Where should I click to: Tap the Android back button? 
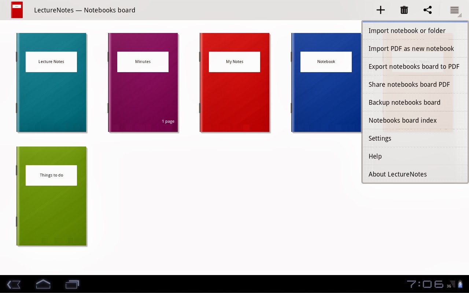click(14, 284)
